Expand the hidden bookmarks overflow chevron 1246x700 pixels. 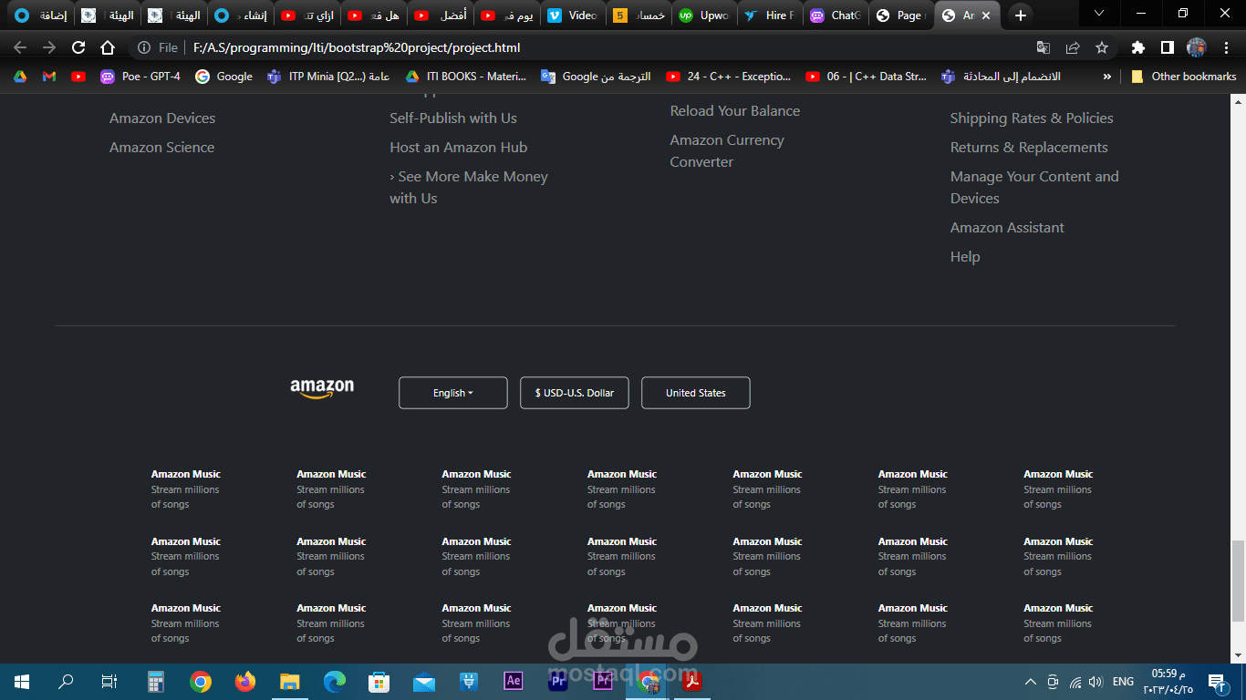coord(1107,77)
